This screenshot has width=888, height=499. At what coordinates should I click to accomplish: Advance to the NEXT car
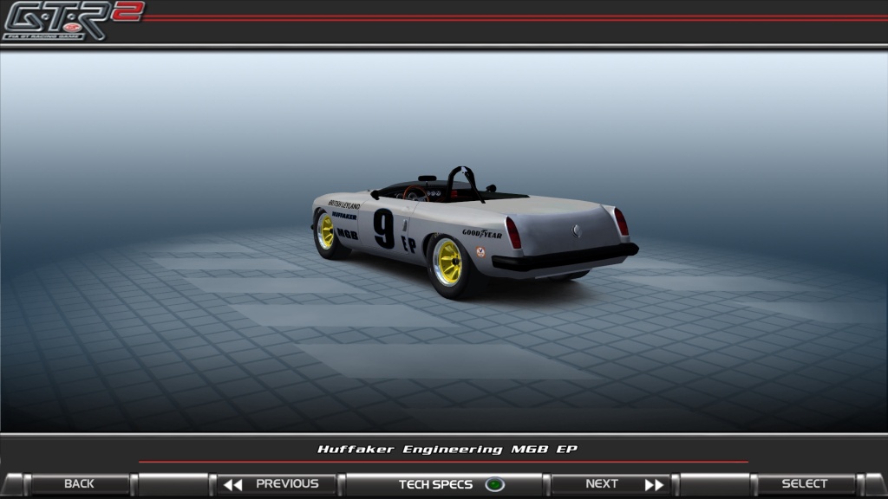[x=611, y=484]
